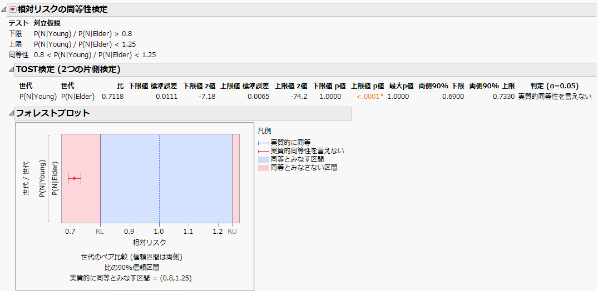Click the 判定 result 実質的同等性を言えない in table
Image resolution: width=598 pixels, height=291 pixels.
click(555, 97)
